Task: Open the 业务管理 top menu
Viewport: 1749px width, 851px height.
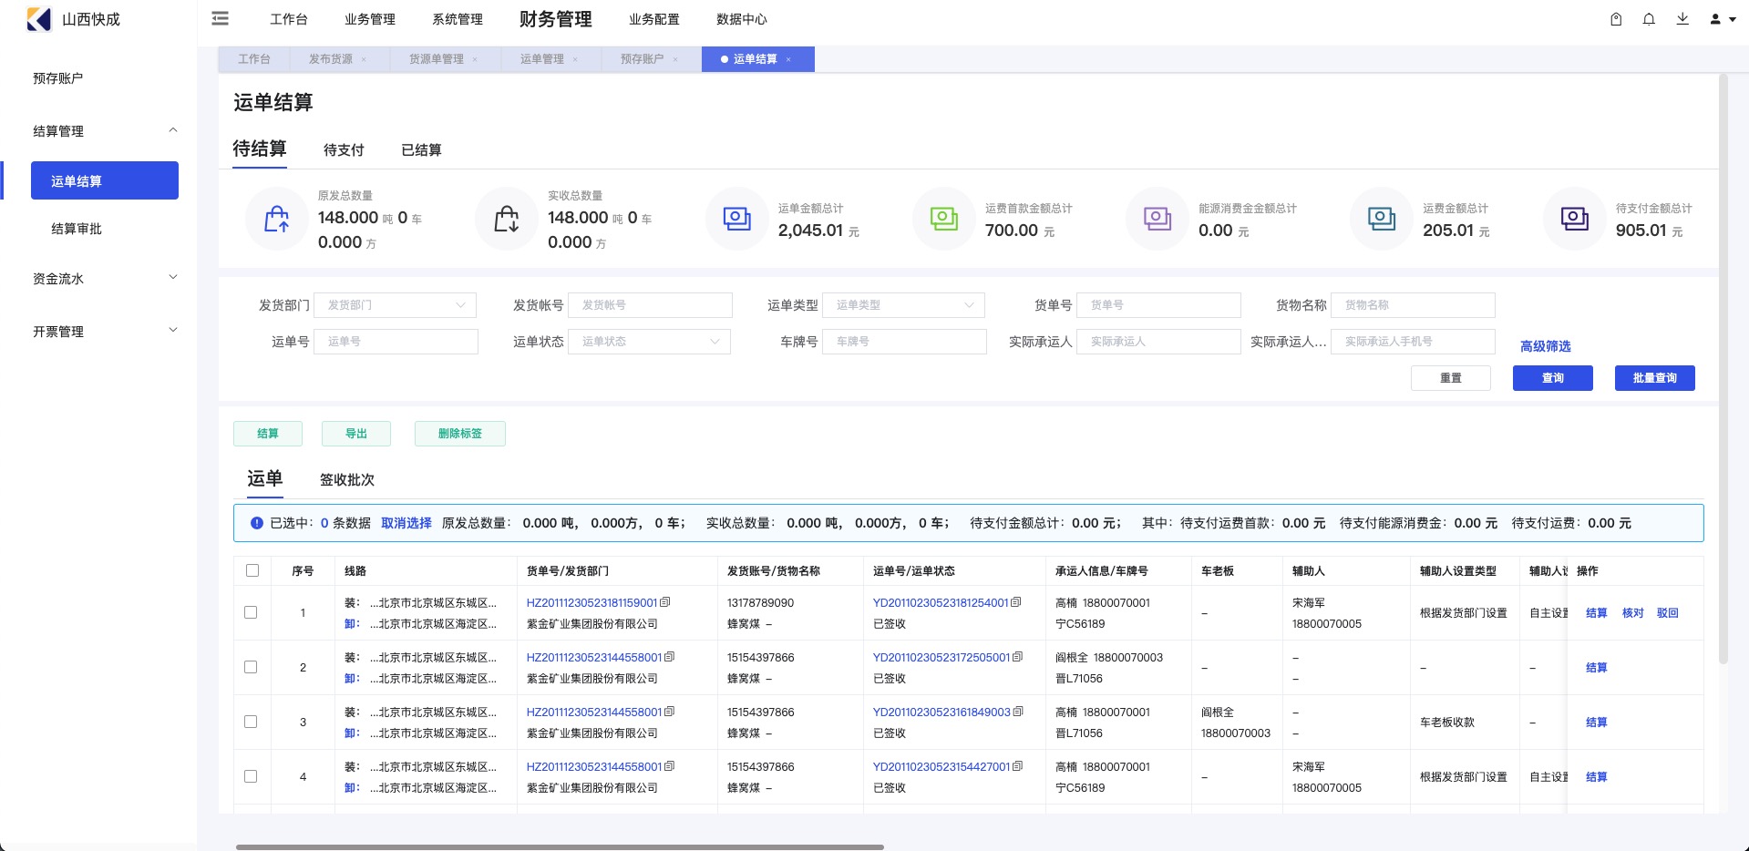Action: 370,19
